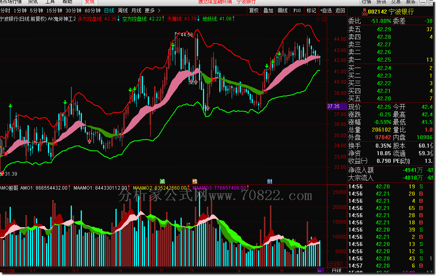Click the 买一 42.24 order row
This screenshot has height=276, width=437.
(x=390, y=68)
